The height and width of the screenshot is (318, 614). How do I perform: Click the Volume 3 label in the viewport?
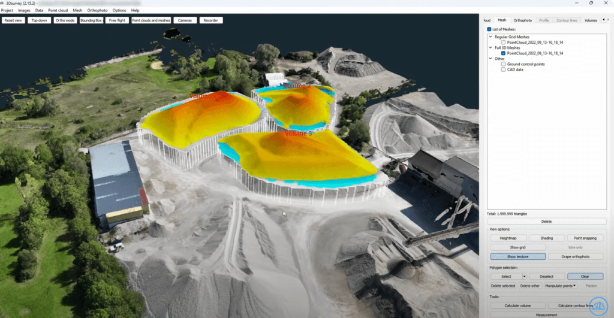pos(299,134)
